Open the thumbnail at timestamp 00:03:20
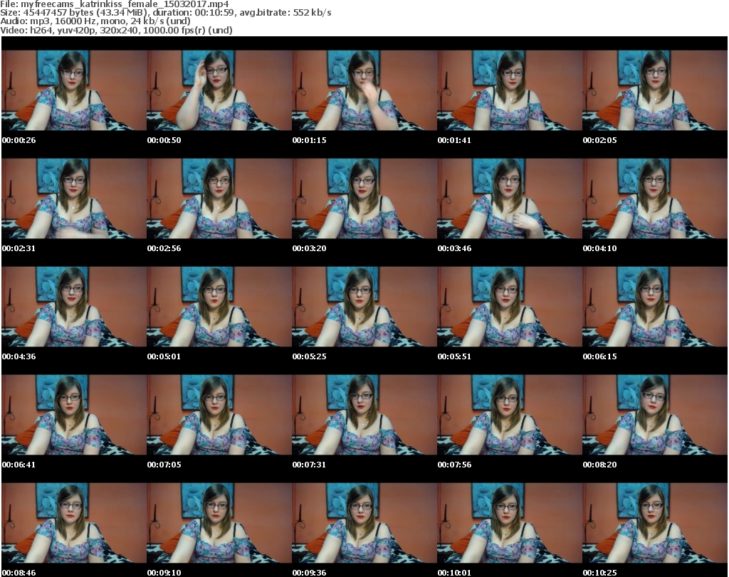 click(364, 198)
